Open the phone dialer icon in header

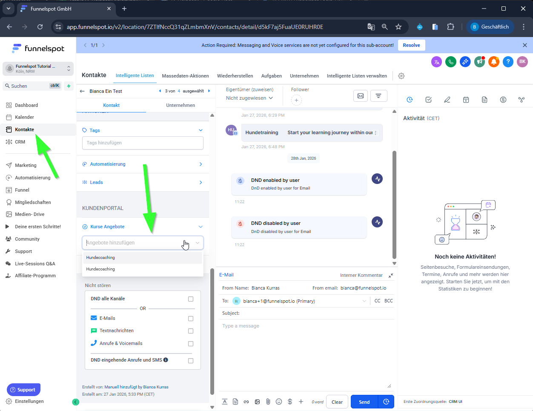click(451, 62)
